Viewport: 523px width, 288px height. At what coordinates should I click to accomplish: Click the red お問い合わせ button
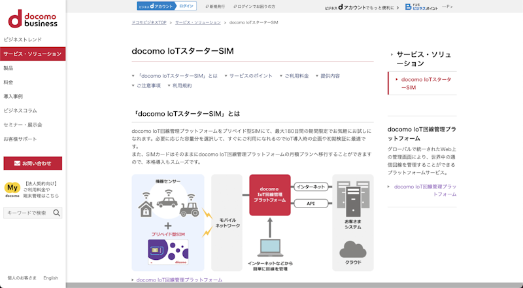[x=33, y=164]
